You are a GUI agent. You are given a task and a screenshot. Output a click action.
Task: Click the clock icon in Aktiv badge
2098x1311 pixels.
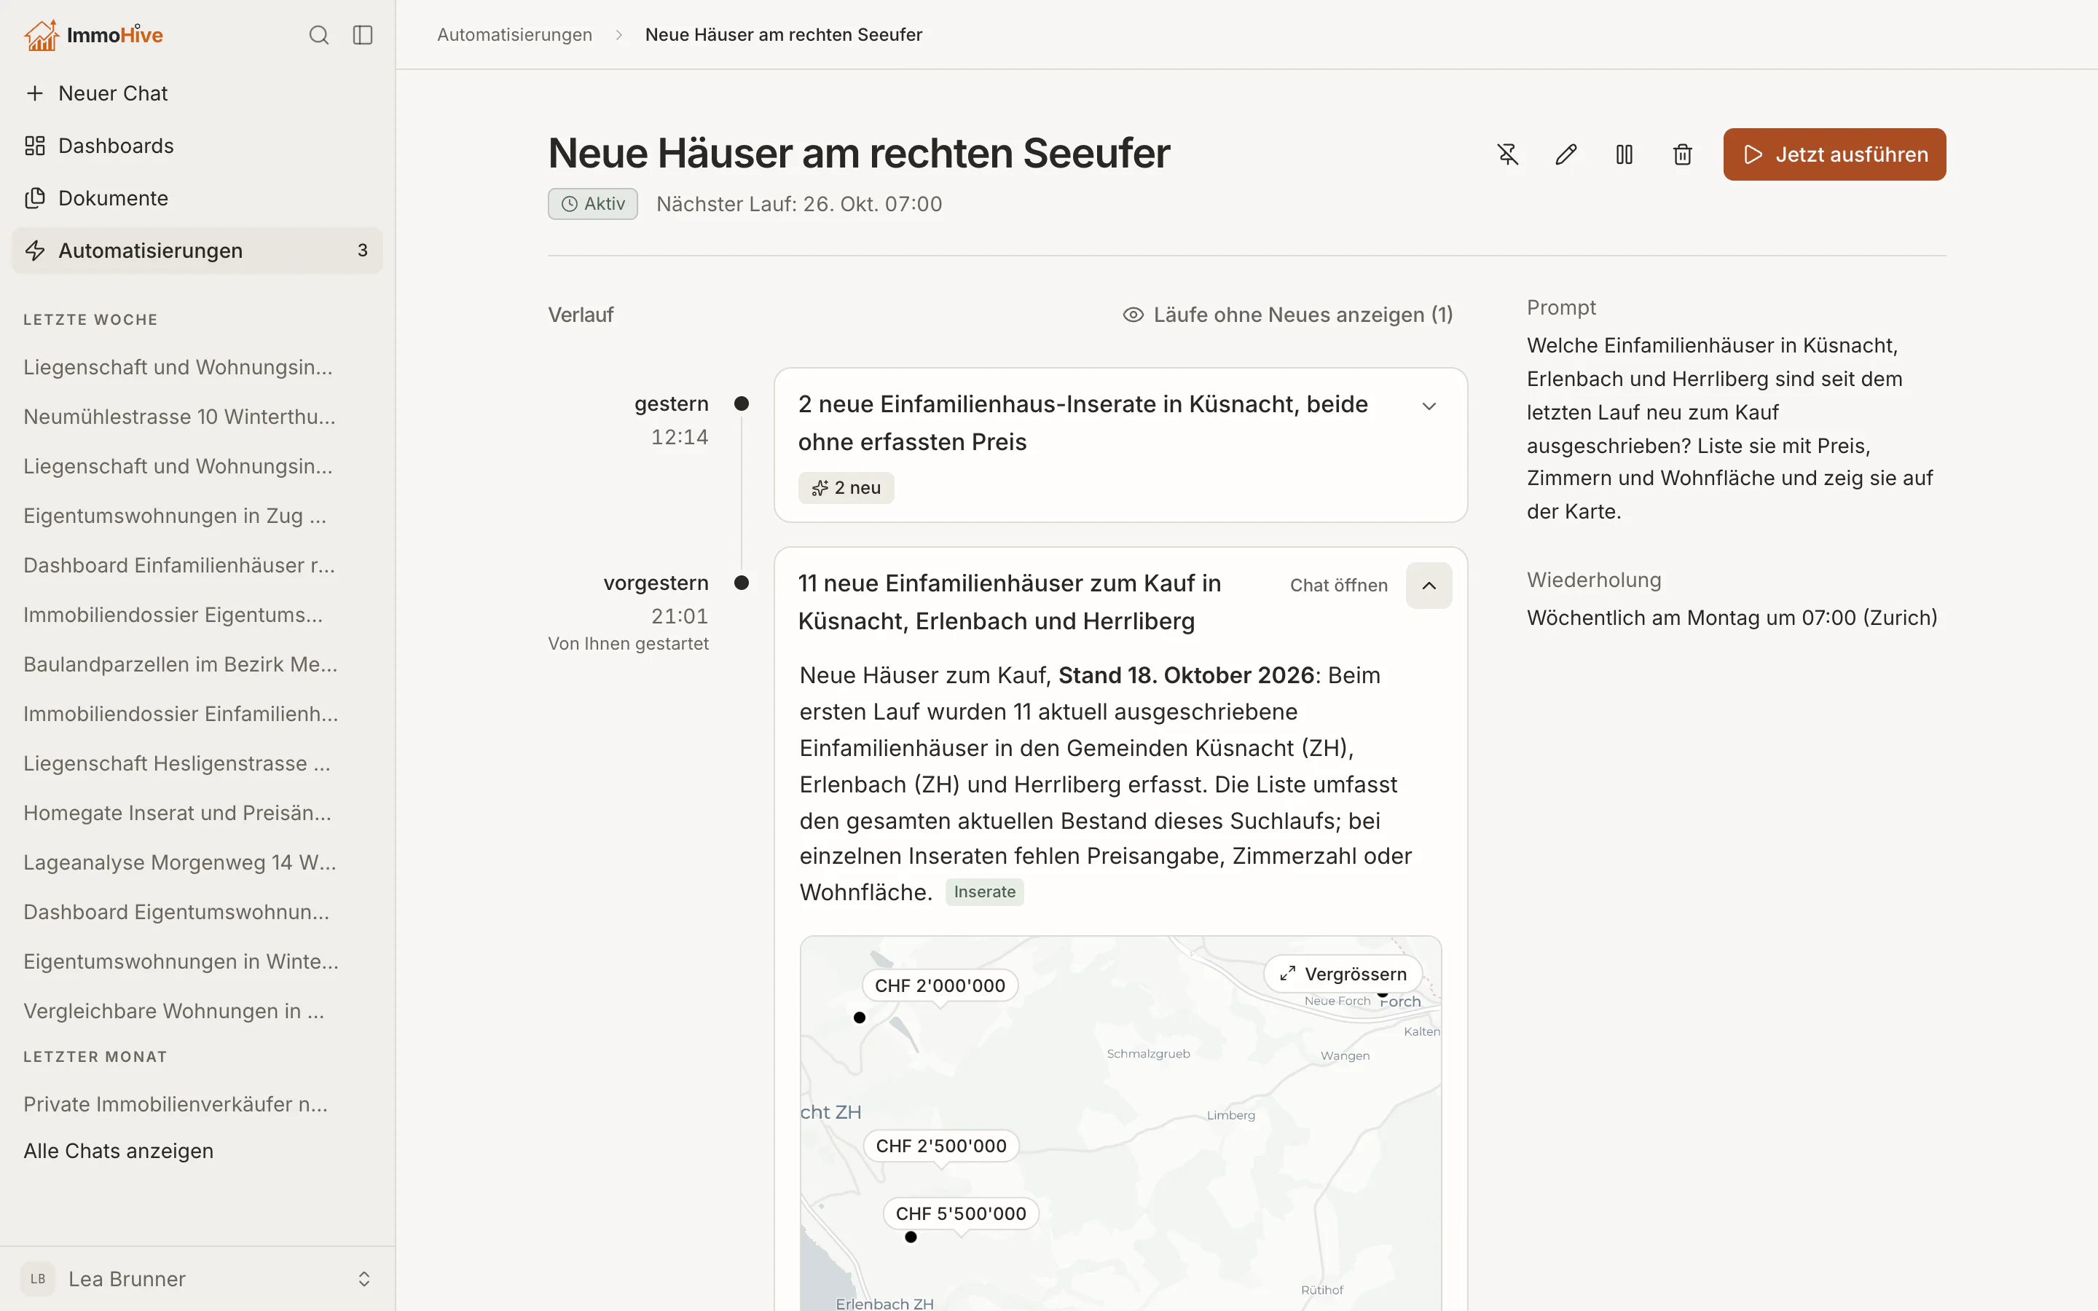pyautogui.click(x=570, y=204)
